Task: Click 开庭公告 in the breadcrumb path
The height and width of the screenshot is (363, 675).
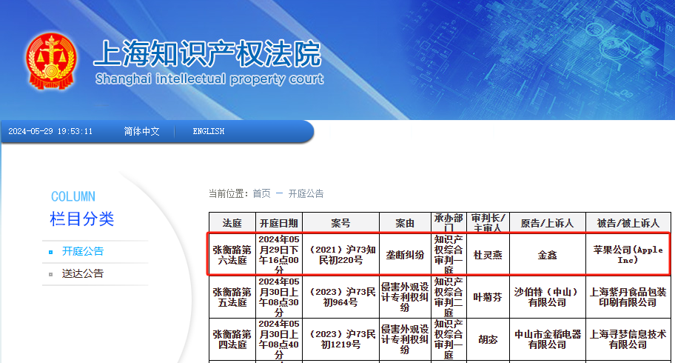Action: tap(306, 194)
